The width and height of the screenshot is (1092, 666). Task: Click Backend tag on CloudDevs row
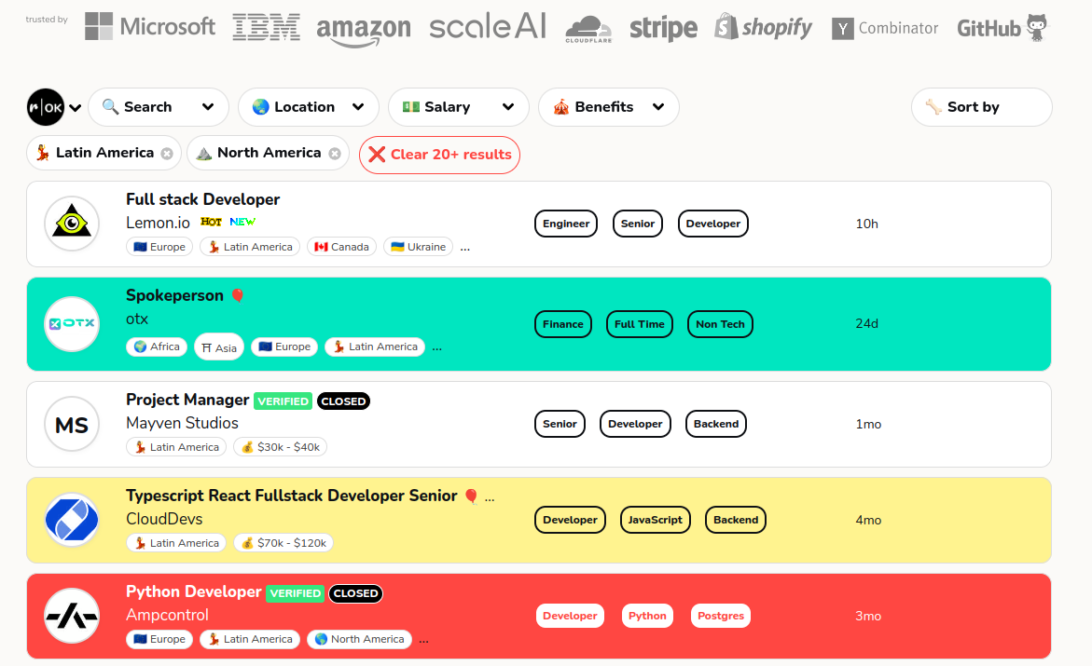point(736,520)
